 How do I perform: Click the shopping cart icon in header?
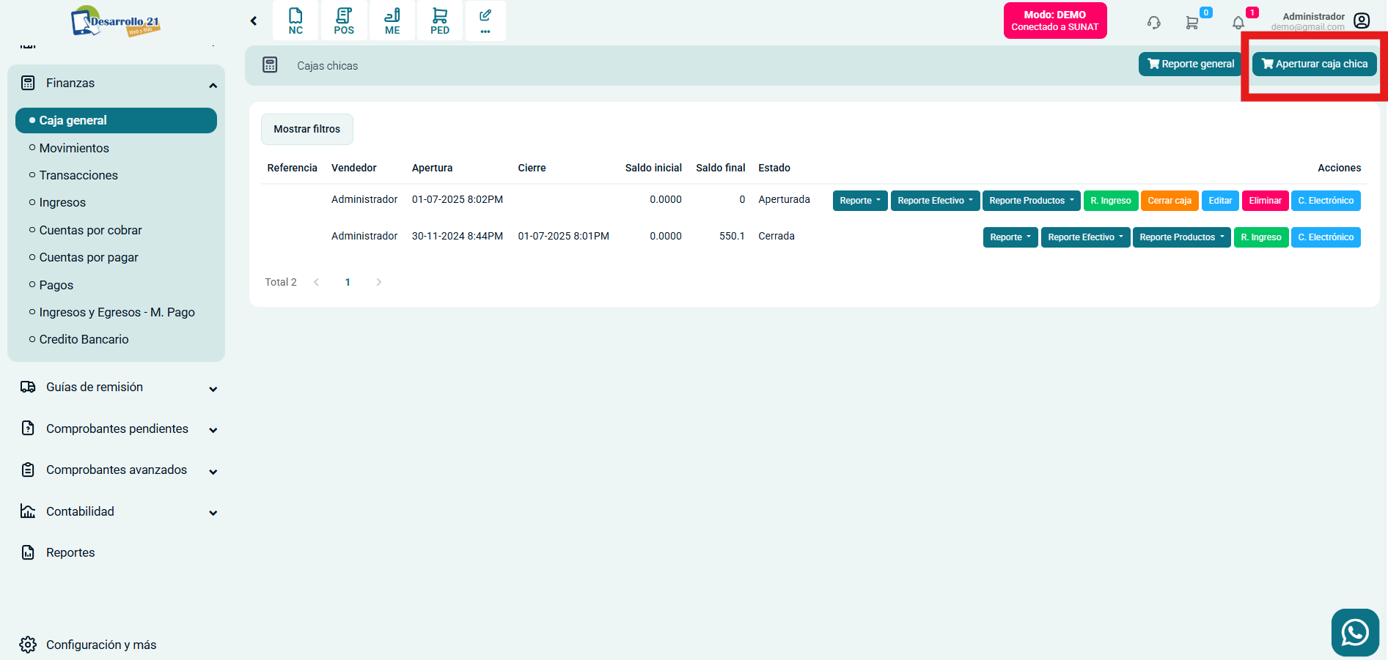coord(1192,23)
